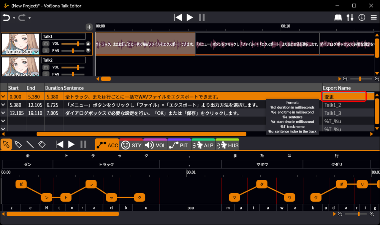This screenshot has width=380, height=225.
Task: Click the information icon in top toolbar
Action: (x=362, y=17)
